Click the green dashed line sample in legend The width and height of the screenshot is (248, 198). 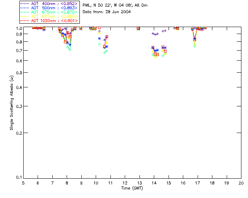tap(25, 12)
